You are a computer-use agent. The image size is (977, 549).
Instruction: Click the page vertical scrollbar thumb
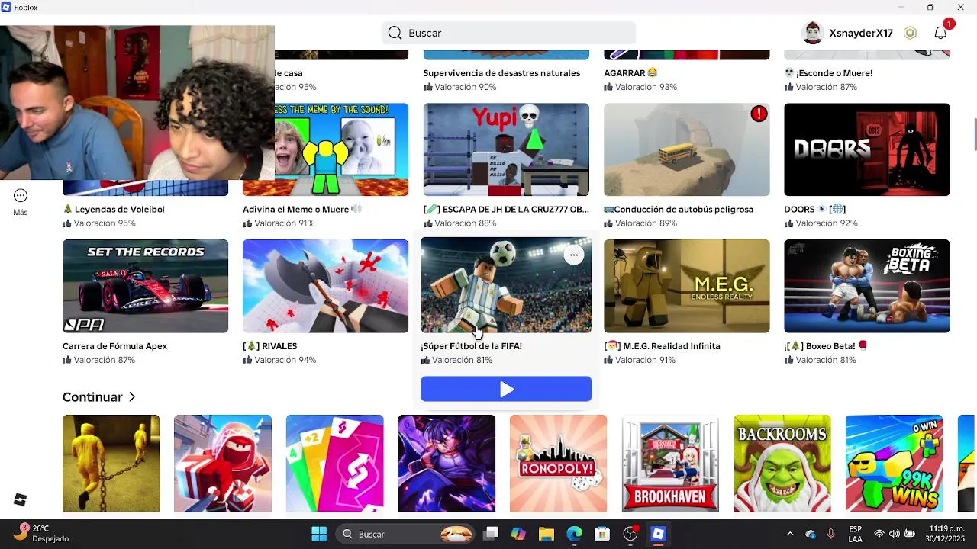tap(975, 135)
